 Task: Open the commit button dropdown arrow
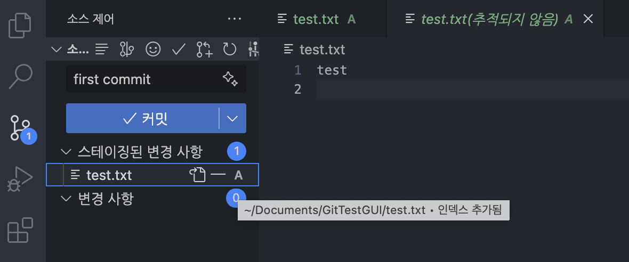[x=232, y=118]
